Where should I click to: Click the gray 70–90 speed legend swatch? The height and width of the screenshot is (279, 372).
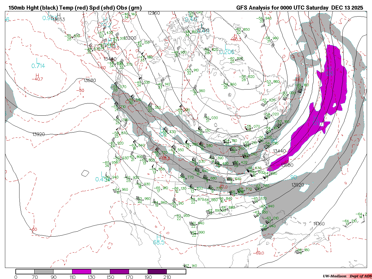(44, 271)
